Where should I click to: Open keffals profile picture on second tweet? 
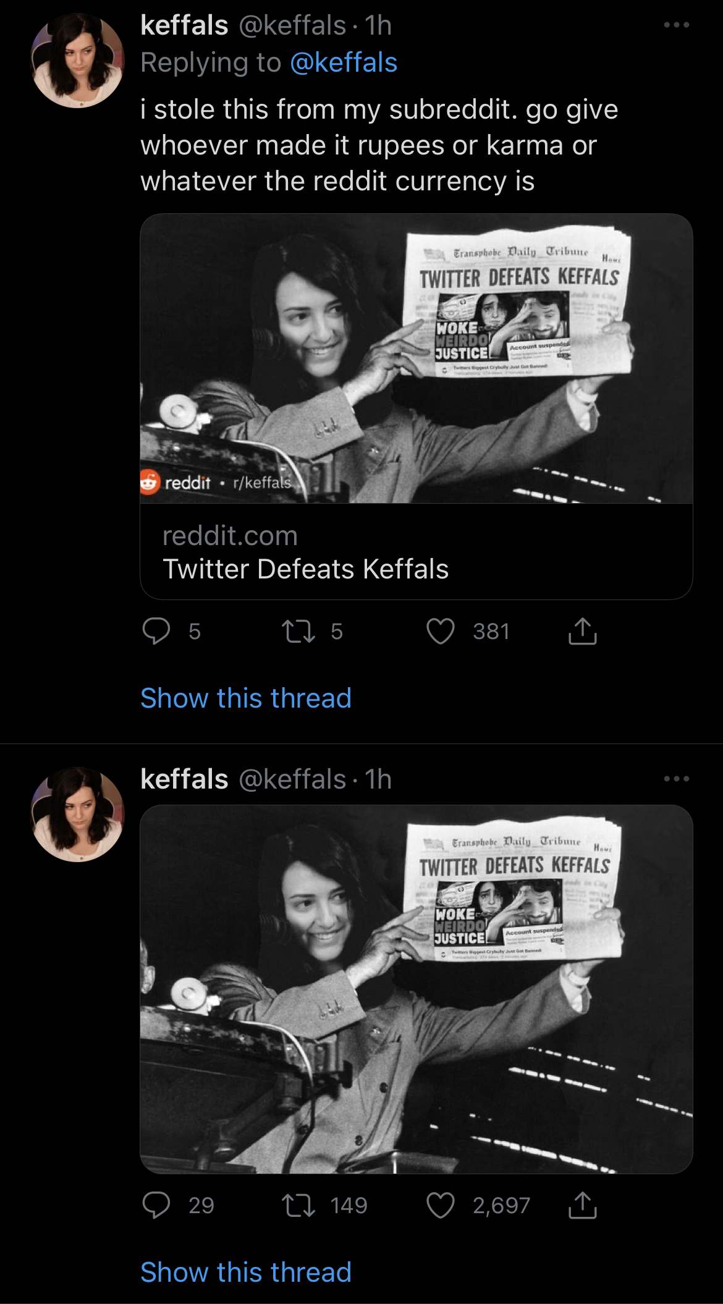[77, 815]
